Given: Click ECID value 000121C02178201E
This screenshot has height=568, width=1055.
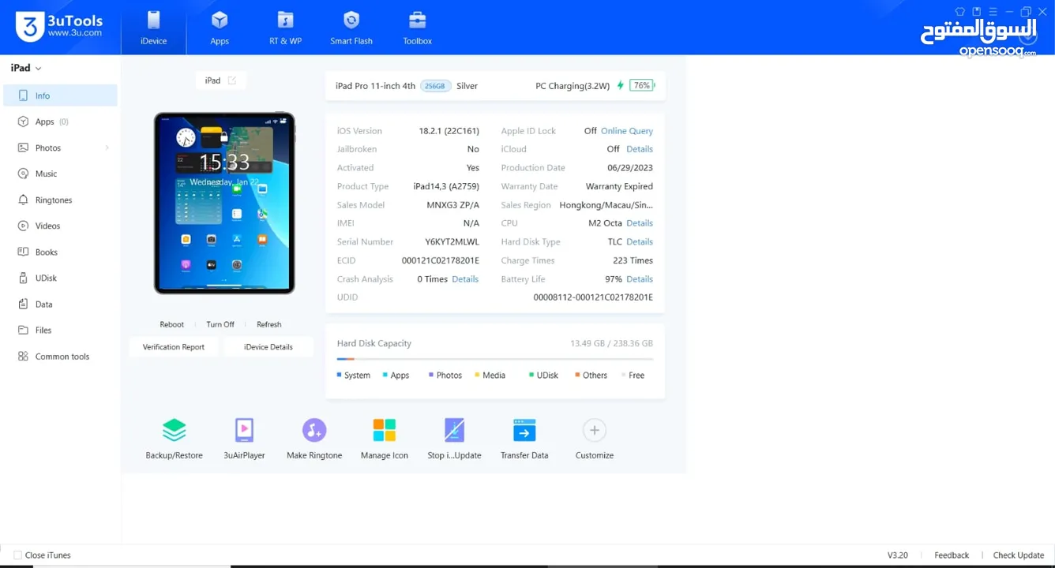Looking at the screenshot, I should [441, 260].
